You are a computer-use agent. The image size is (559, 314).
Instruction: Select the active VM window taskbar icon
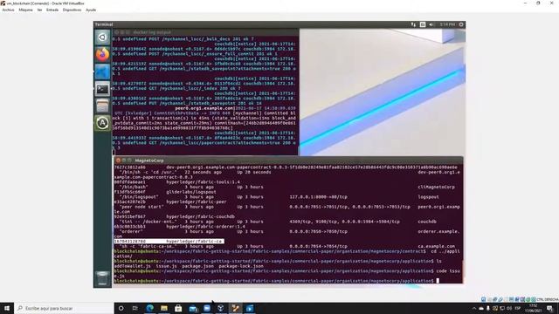tap(235, 308)
